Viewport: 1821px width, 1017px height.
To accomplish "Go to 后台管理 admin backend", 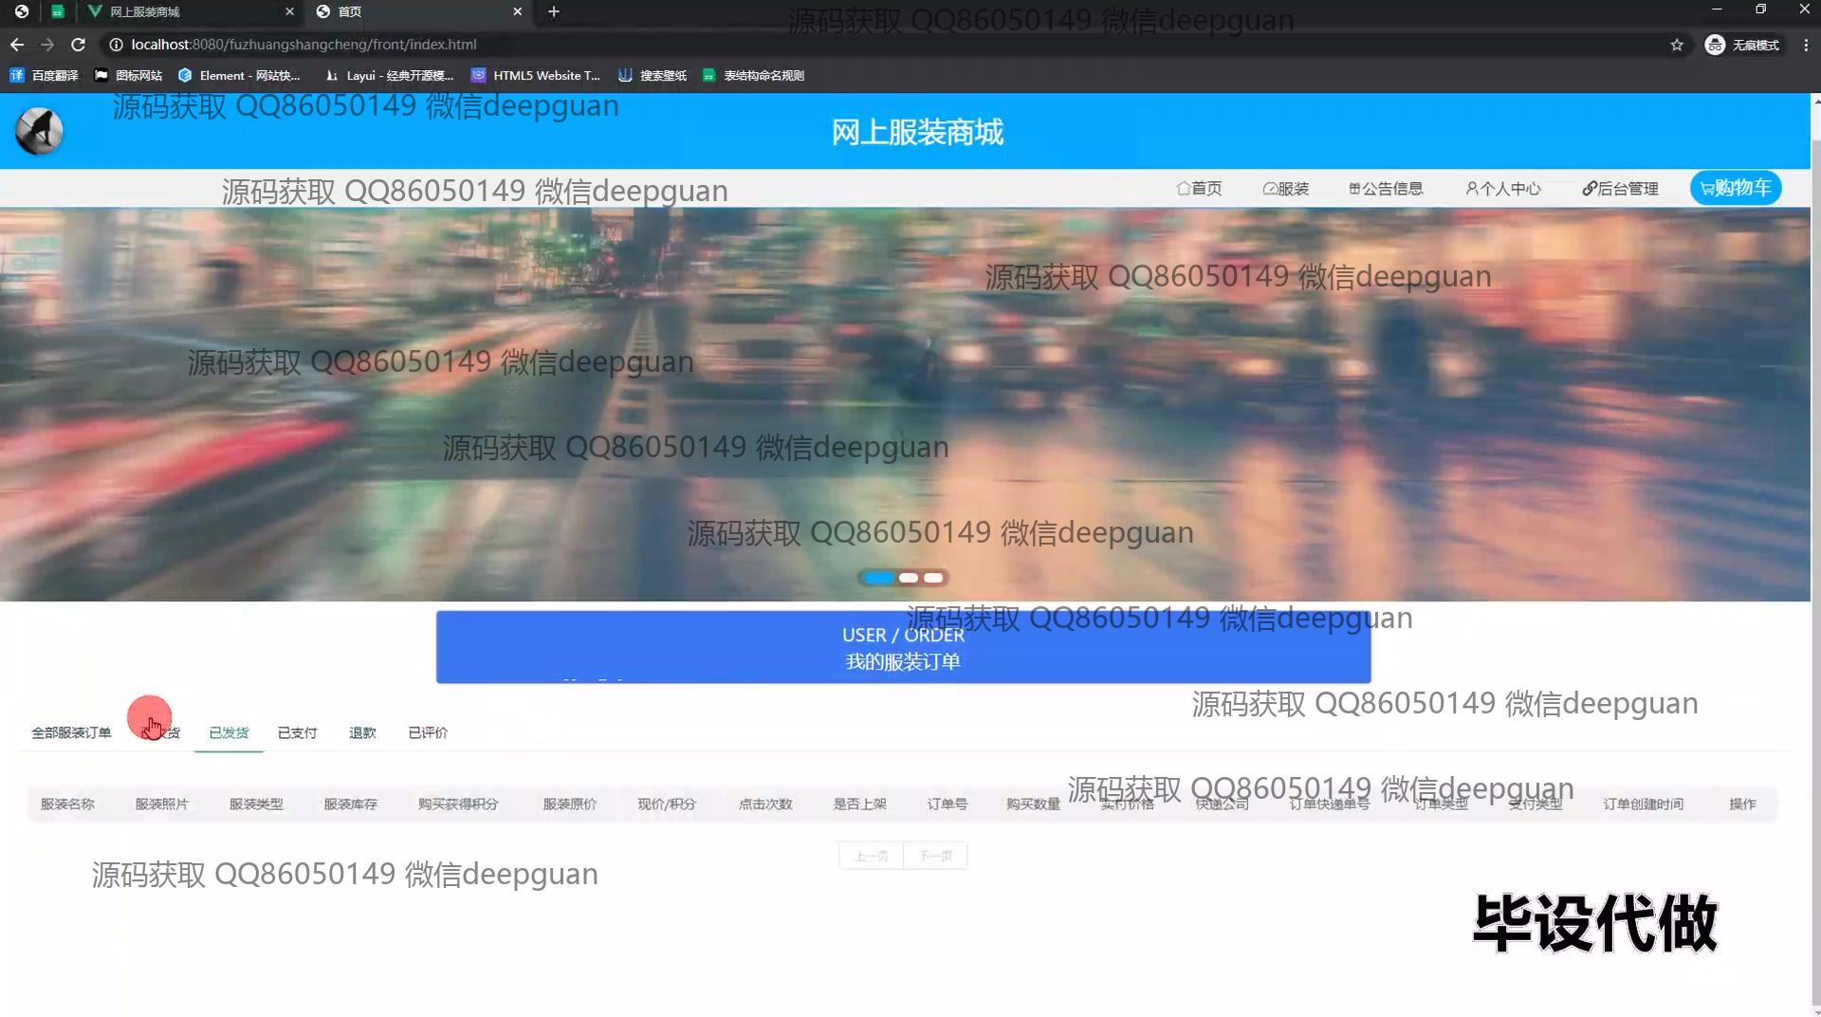I will point(1620,189).
